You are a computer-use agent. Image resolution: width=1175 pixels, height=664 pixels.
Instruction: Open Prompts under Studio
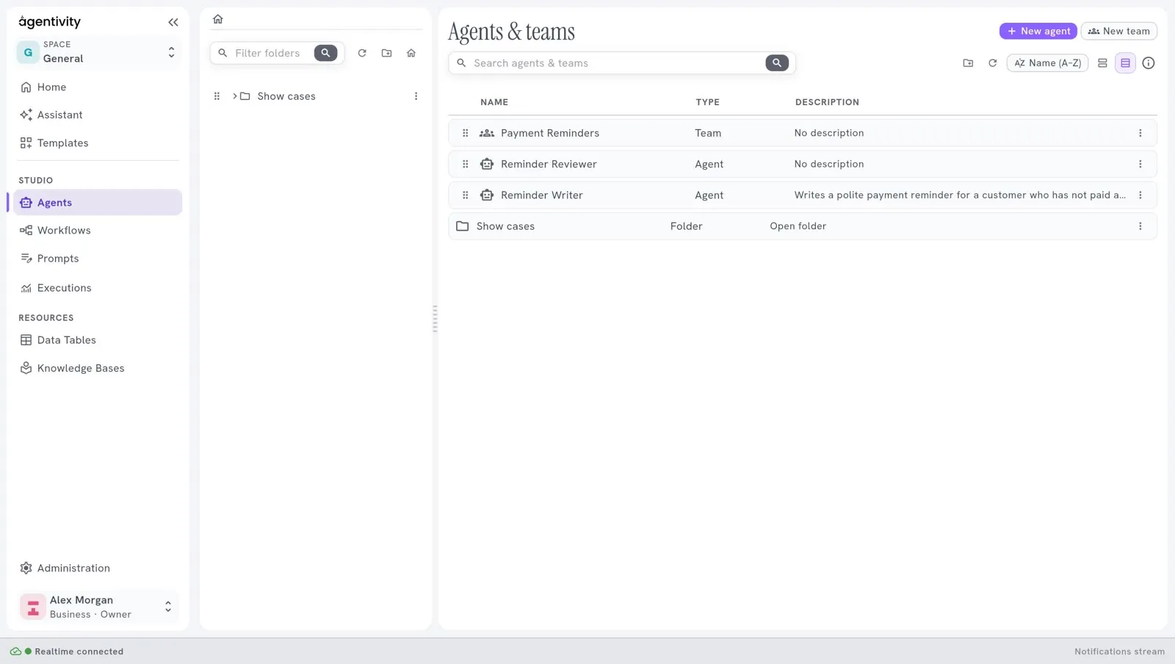tap(98, 259)
